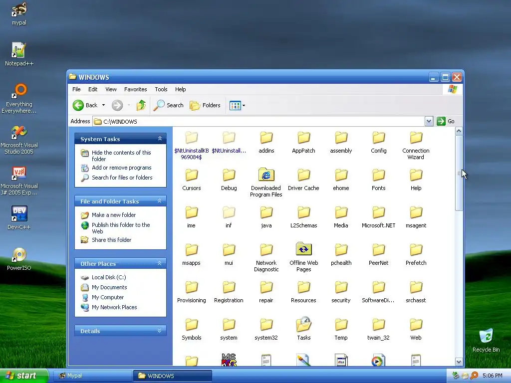
Task: Select the Config folder
Action: click(378, 142)
